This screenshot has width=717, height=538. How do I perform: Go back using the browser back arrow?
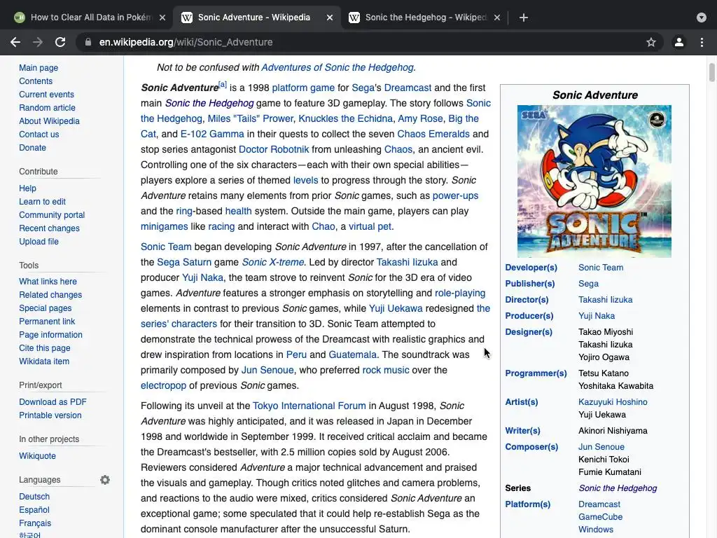(15, 42)
